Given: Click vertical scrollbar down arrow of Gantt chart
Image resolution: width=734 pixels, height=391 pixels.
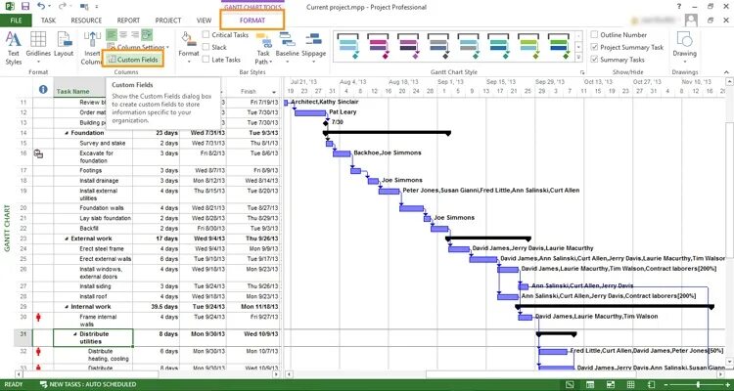Looking at the screenshot, I should tap(730, 362).
